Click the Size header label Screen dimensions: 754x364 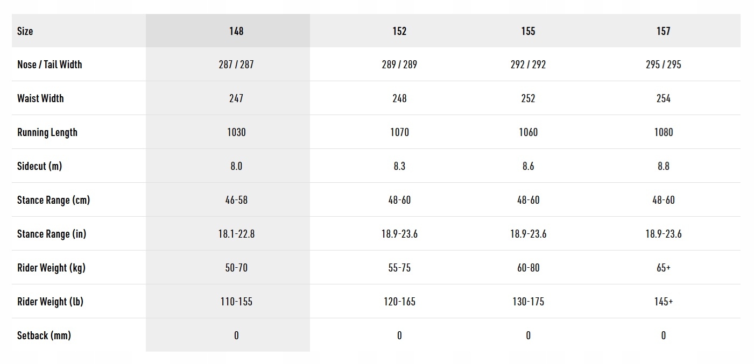25,31
